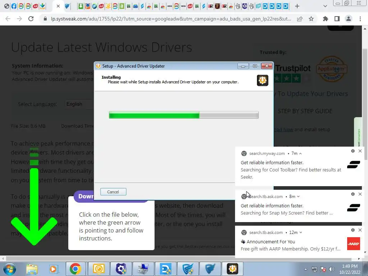Image resolution: width=368 pixels, height=276 pixels.
Task: Open Chrome extensions puzzle icon
Action: pyautogui.click(x=326, y=19)
